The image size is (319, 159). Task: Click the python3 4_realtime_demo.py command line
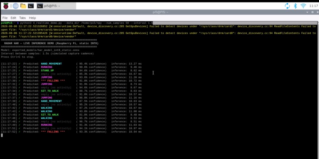87,23
